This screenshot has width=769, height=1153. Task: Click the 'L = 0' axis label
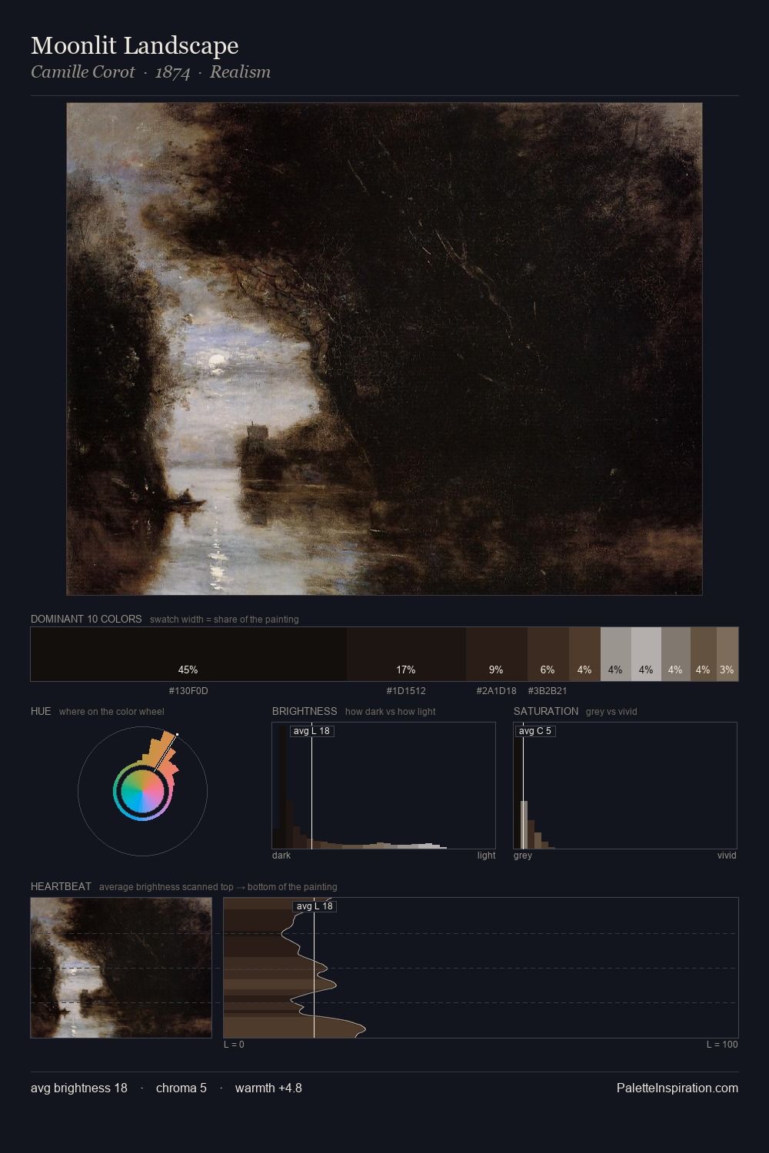pos(234,1045)
